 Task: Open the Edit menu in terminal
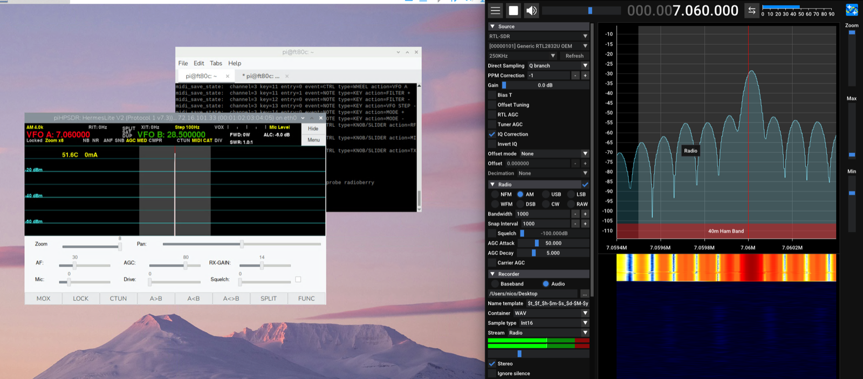pyautogui.click(x=198, y=63)
